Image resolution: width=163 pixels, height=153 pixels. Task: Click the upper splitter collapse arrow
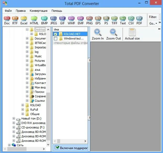point(89,60)
